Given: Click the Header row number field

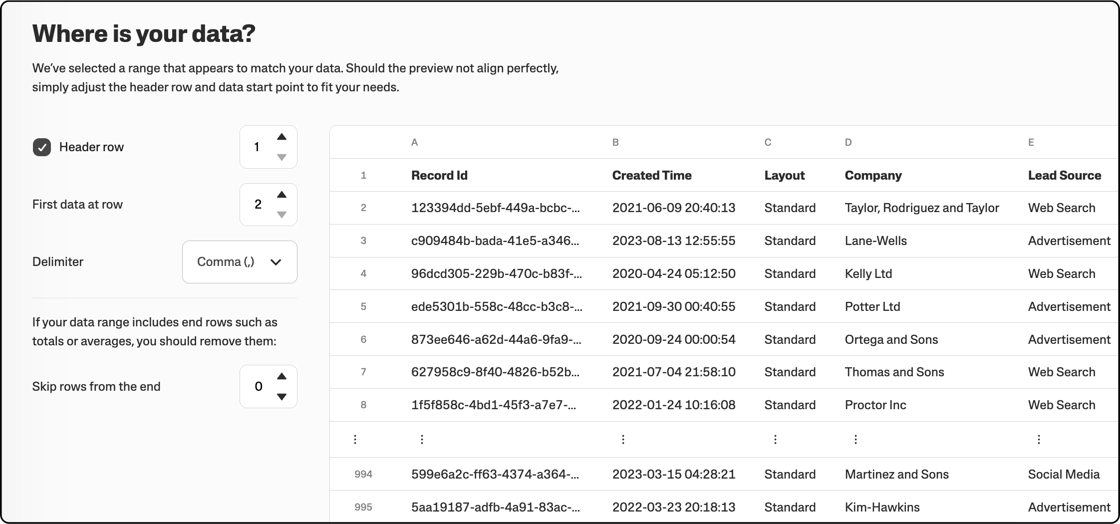Looking at the screenshot, I should (257, 147).
